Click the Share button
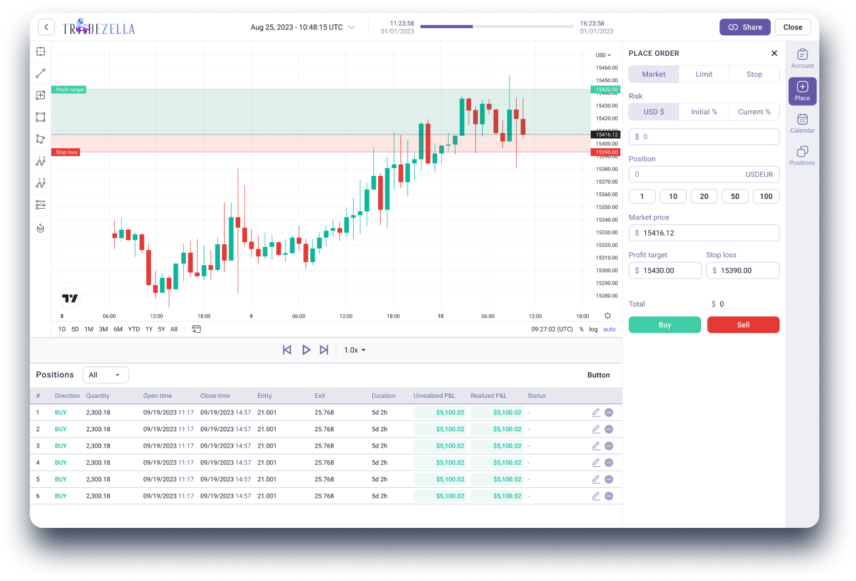Screen dimensions: 856x581 (x=744, y=27)
